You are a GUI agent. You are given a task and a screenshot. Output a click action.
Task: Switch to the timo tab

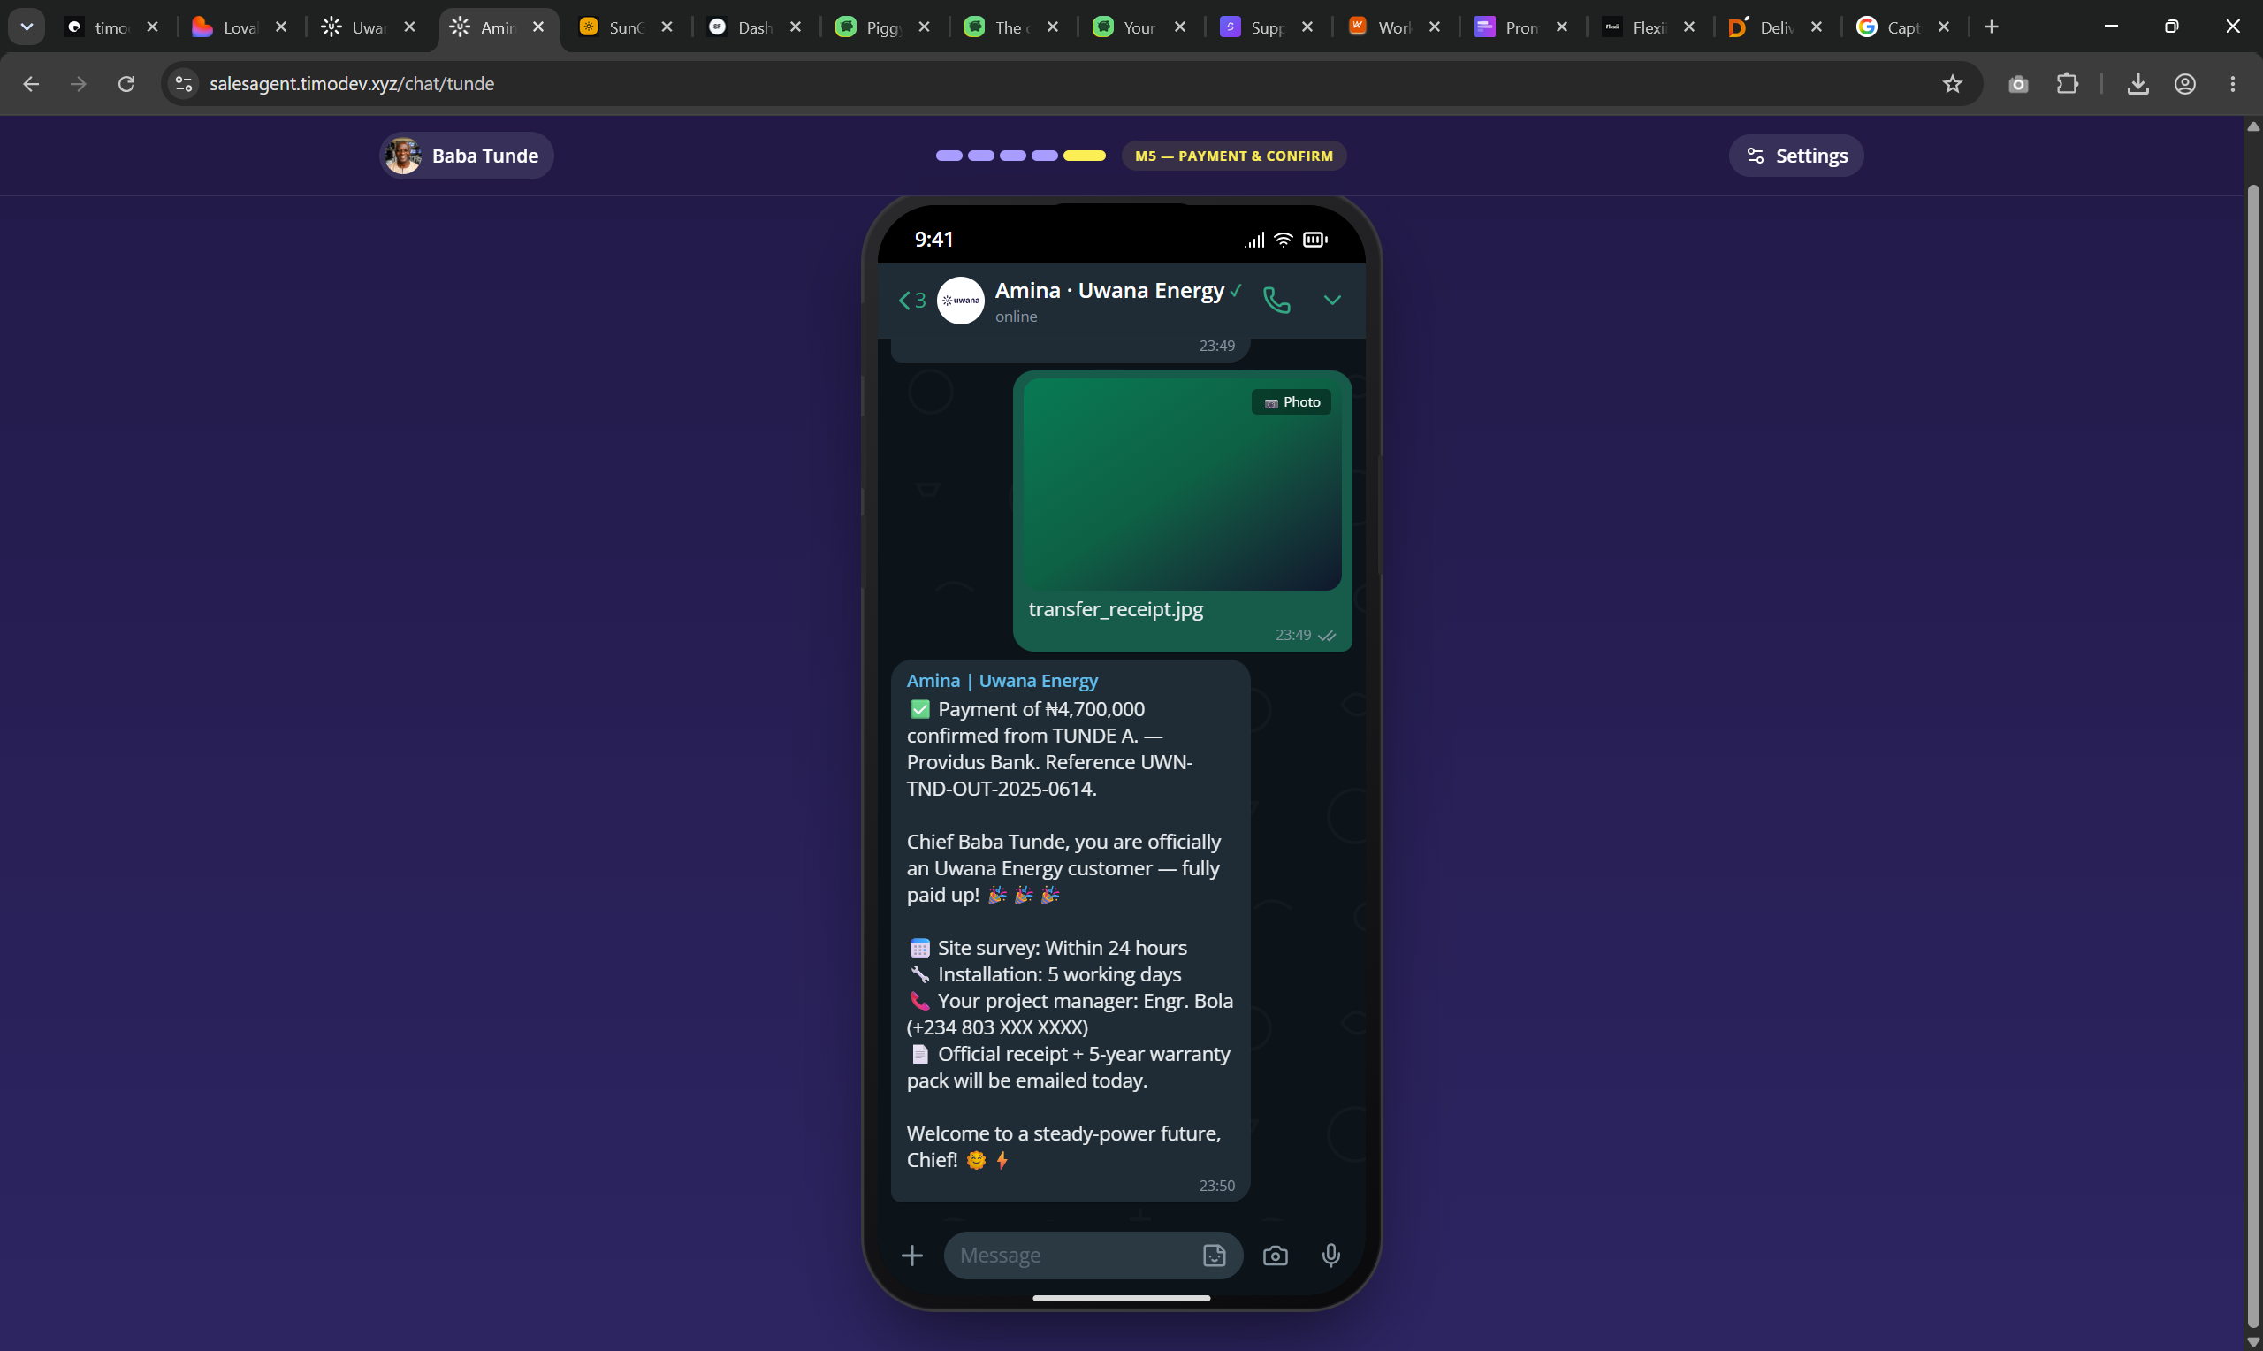(x=113, y=27)
